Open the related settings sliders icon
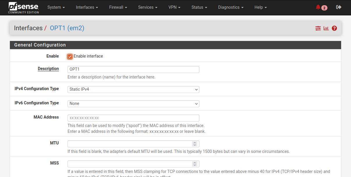 pos(318,28)
